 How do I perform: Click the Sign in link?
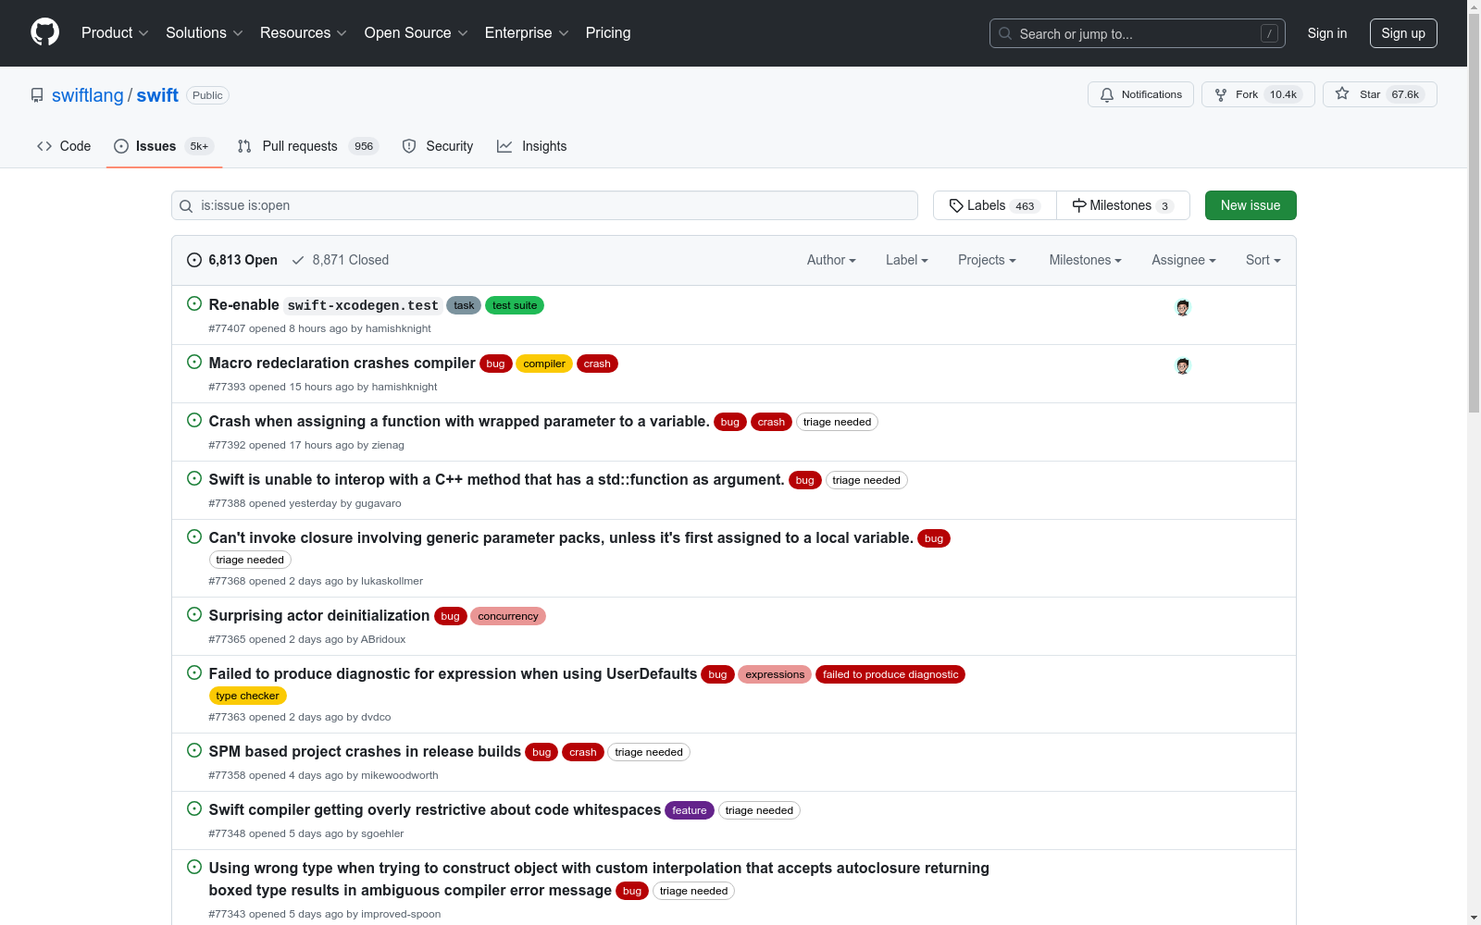click(x=1327, y=33)
